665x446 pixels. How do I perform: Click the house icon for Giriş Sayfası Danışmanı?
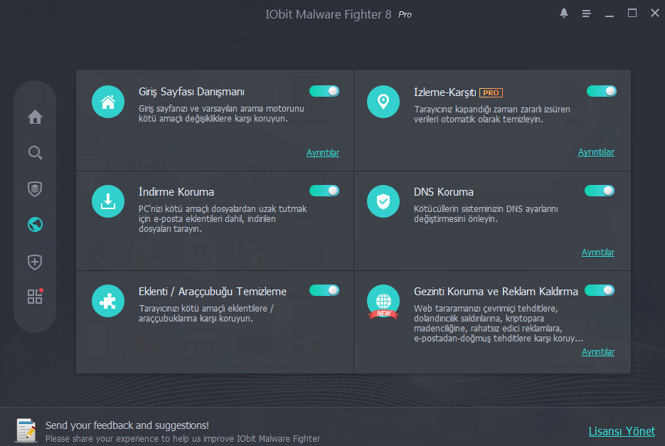pyautogui.click(x=108, y=102)
